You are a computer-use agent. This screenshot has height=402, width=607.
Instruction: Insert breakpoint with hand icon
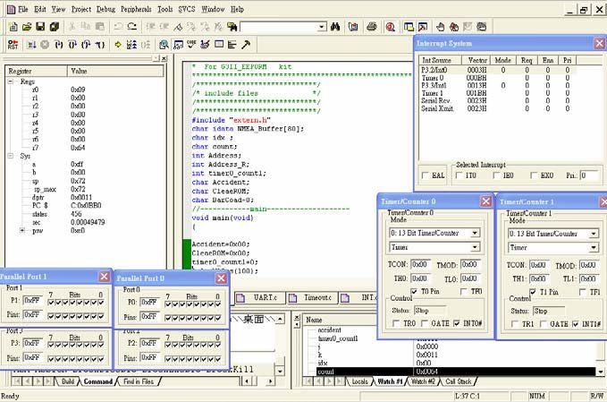coord(440,27)
